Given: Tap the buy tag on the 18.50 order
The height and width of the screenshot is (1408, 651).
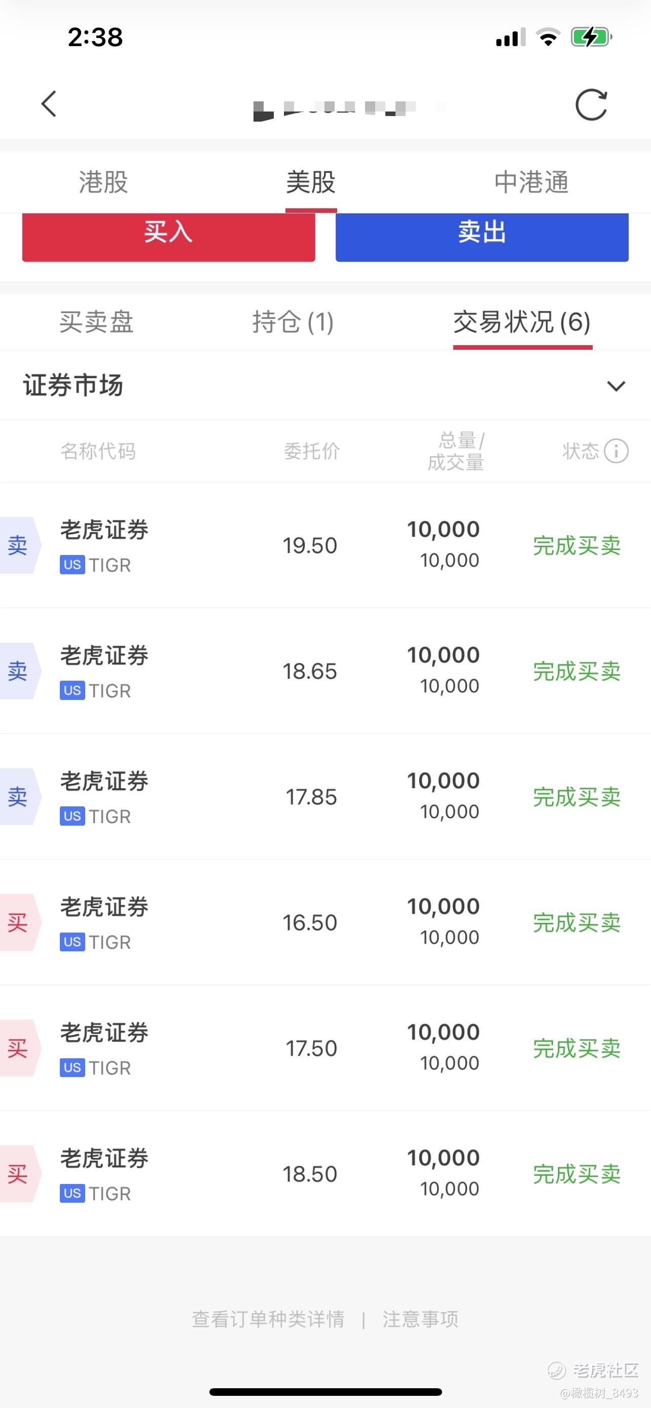Looking at the screenshot, I should (x=20, y=1173).
